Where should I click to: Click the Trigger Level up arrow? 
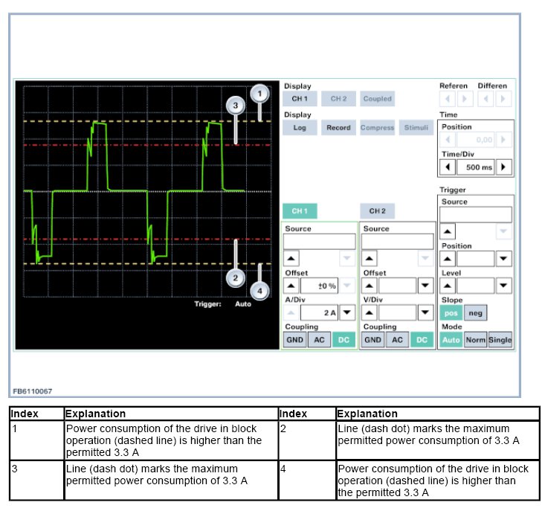448,286
